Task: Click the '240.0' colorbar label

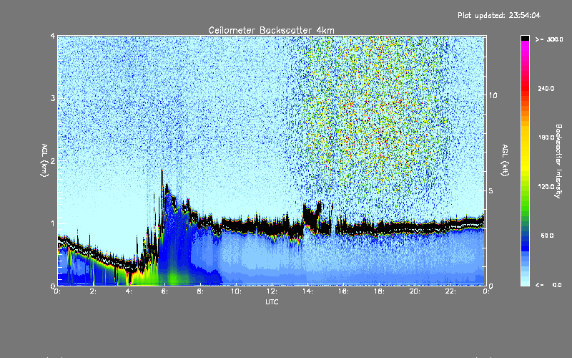Action: click(x=546, y=88)
